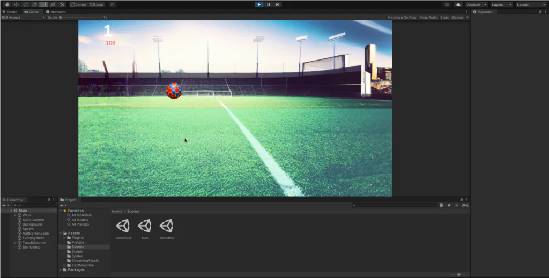
Task: Toggle Gizmos in Game view
Action: [457, 17]
